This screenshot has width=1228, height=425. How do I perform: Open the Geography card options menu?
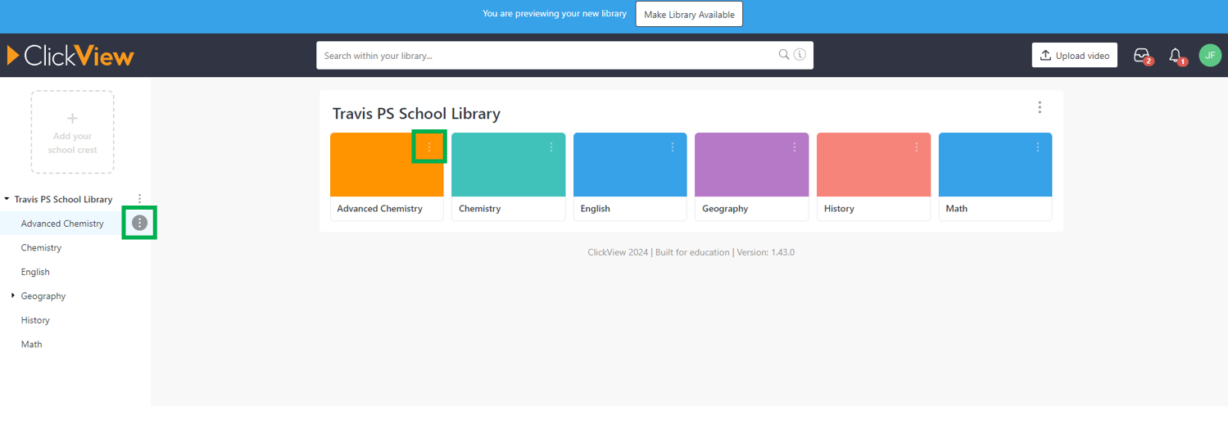click(795, 147)
